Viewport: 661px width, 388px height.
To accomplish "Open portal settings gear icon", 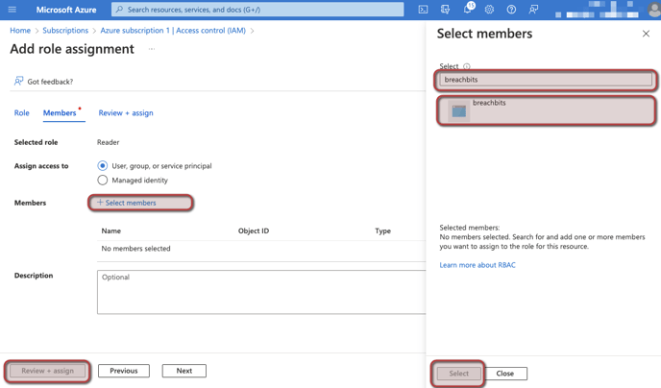I will coord(489,10).
